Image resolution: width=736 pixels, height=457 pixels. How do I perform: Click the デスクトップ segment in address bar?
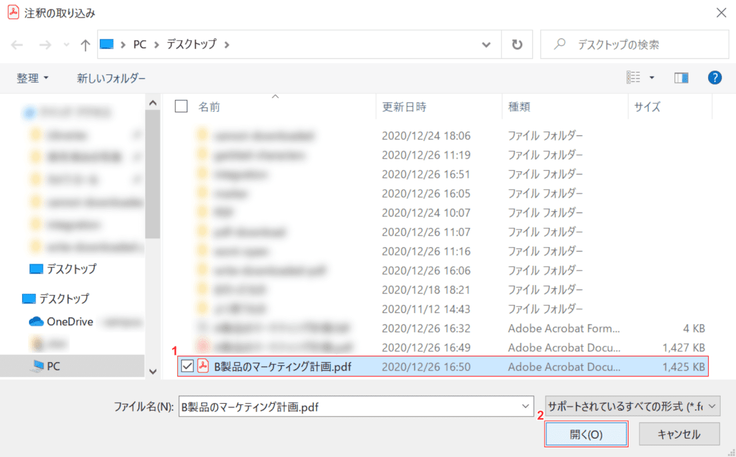[x=191, y=45]
